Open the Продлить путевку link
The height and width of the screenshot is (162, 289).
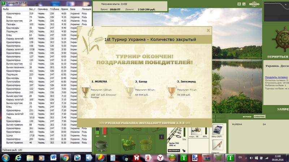276,77
